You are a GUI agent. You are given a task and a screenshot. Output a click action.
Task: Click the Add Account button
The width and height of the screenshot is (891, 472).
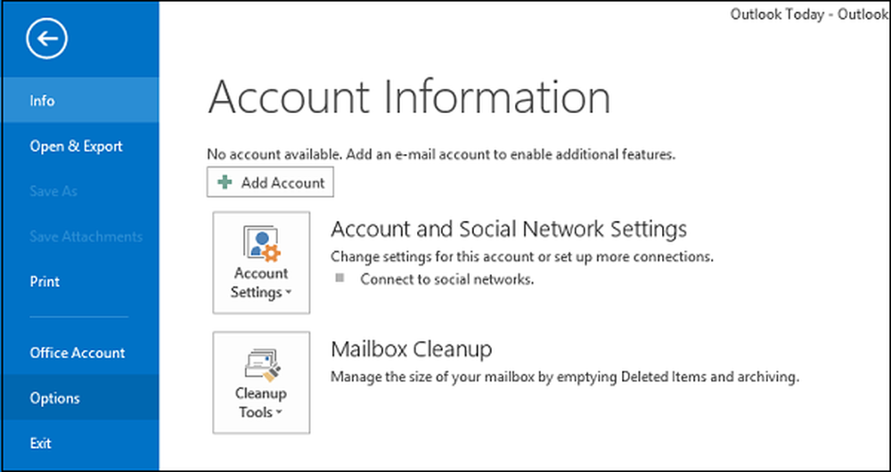[x=270, y=183]
